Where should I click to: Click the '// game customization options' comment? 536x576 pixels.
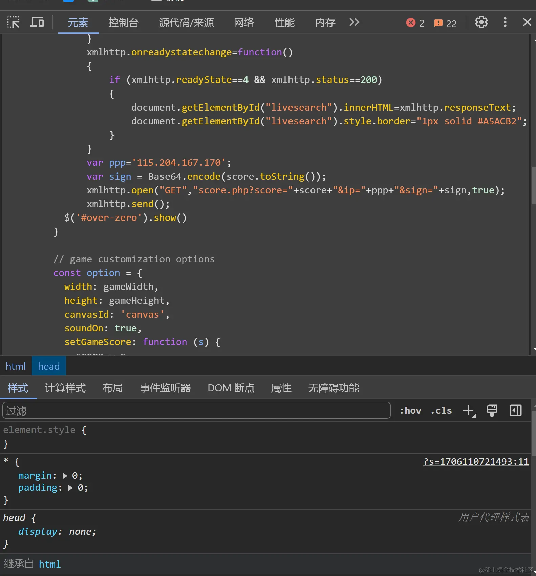coord(134,259)
